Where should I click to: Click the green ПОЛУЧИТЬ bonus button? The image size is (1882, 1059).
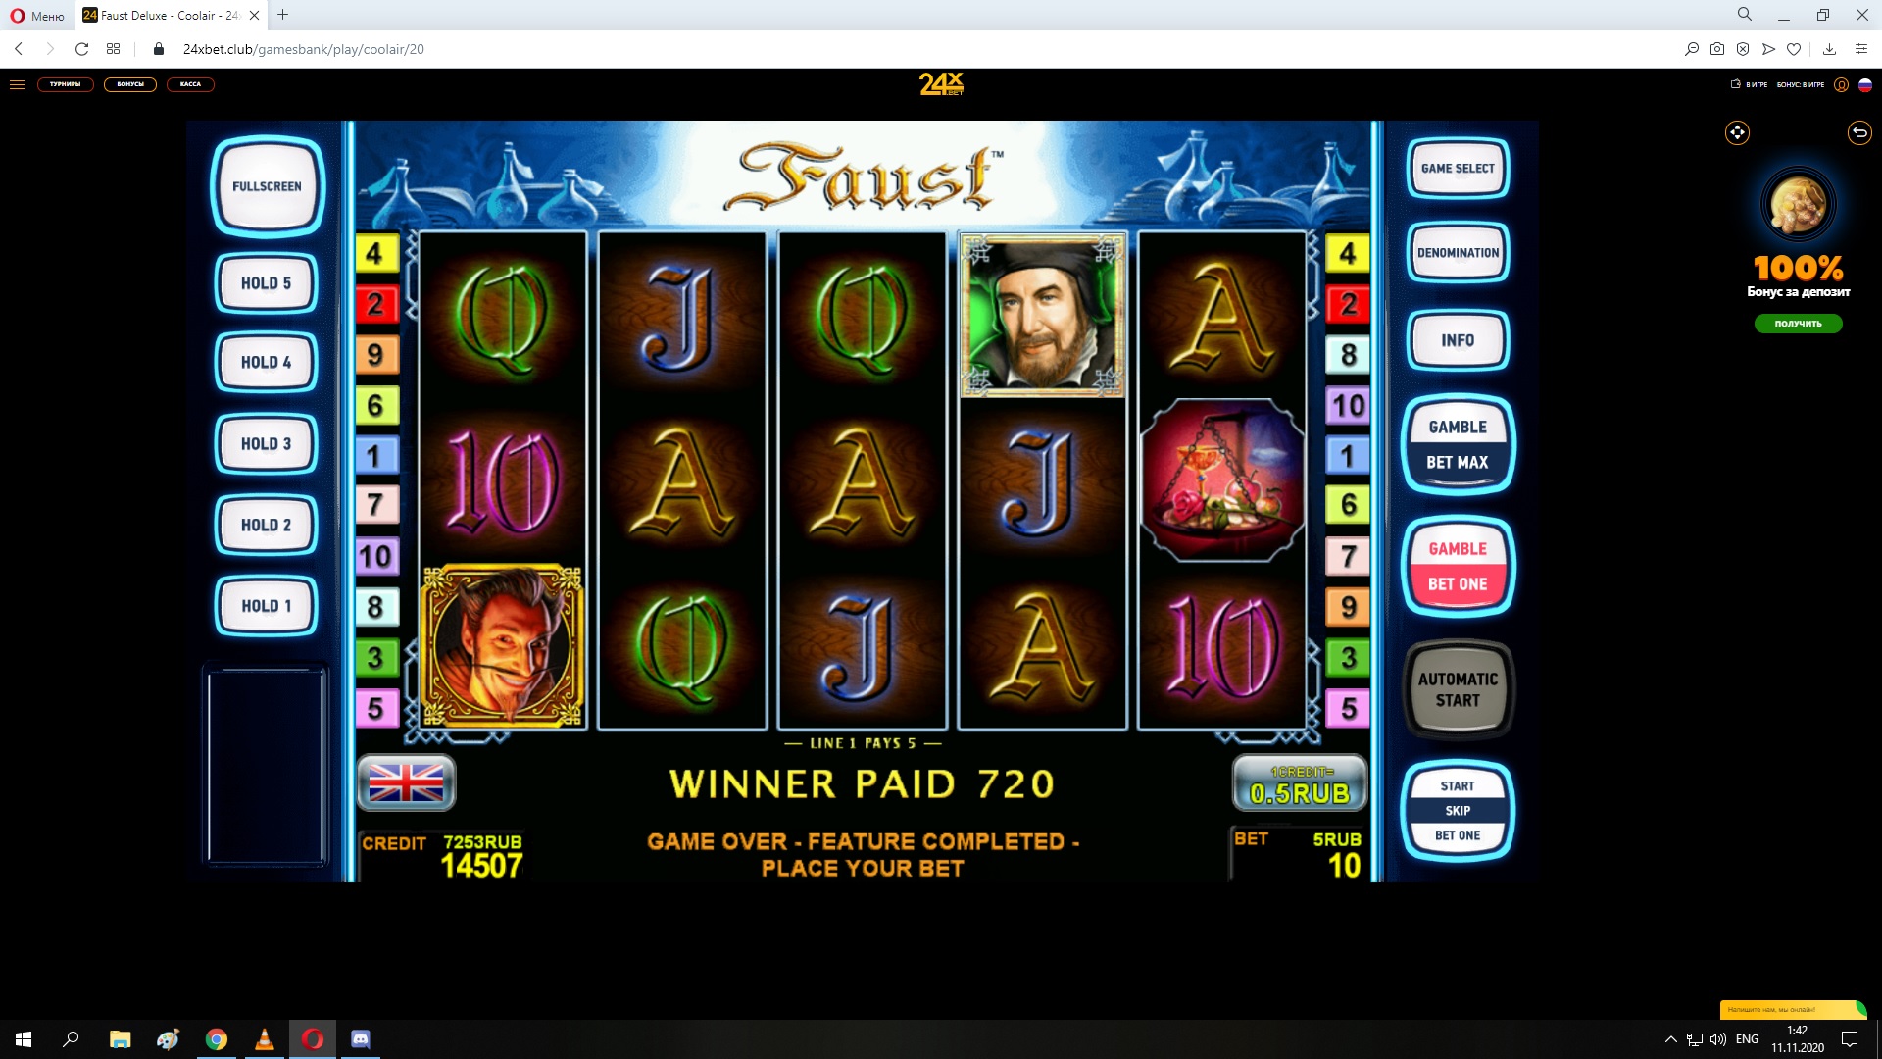(1798, 324)
